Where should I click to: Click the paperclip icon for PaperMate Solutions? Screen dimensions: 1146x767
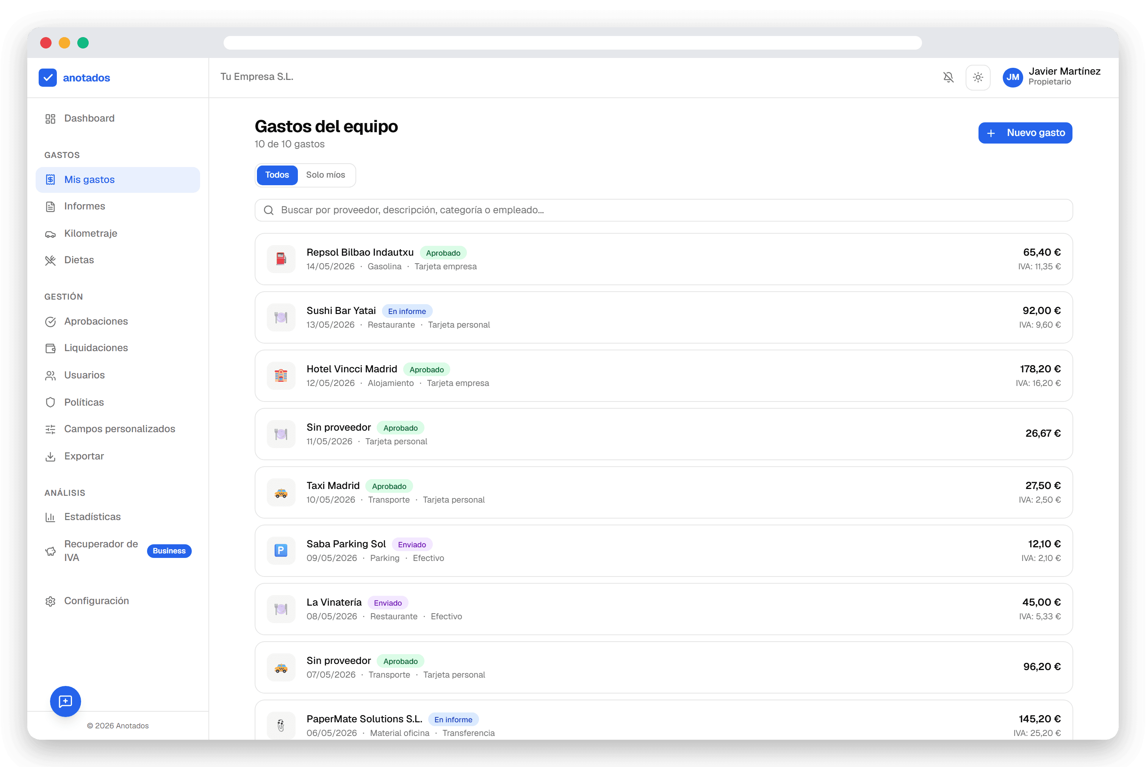(x=281, y=725)
